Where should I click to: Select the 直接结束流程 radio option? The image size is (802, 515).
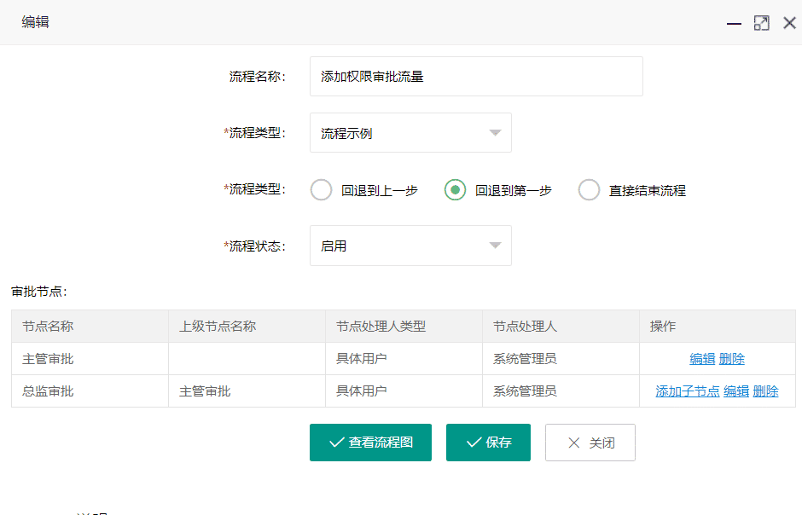(589, 190)
